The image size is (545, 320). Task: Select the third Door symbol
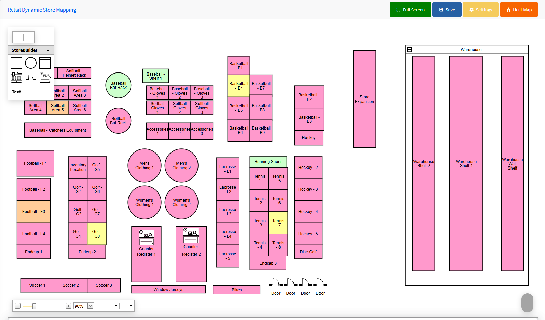[x=305, y=282]
